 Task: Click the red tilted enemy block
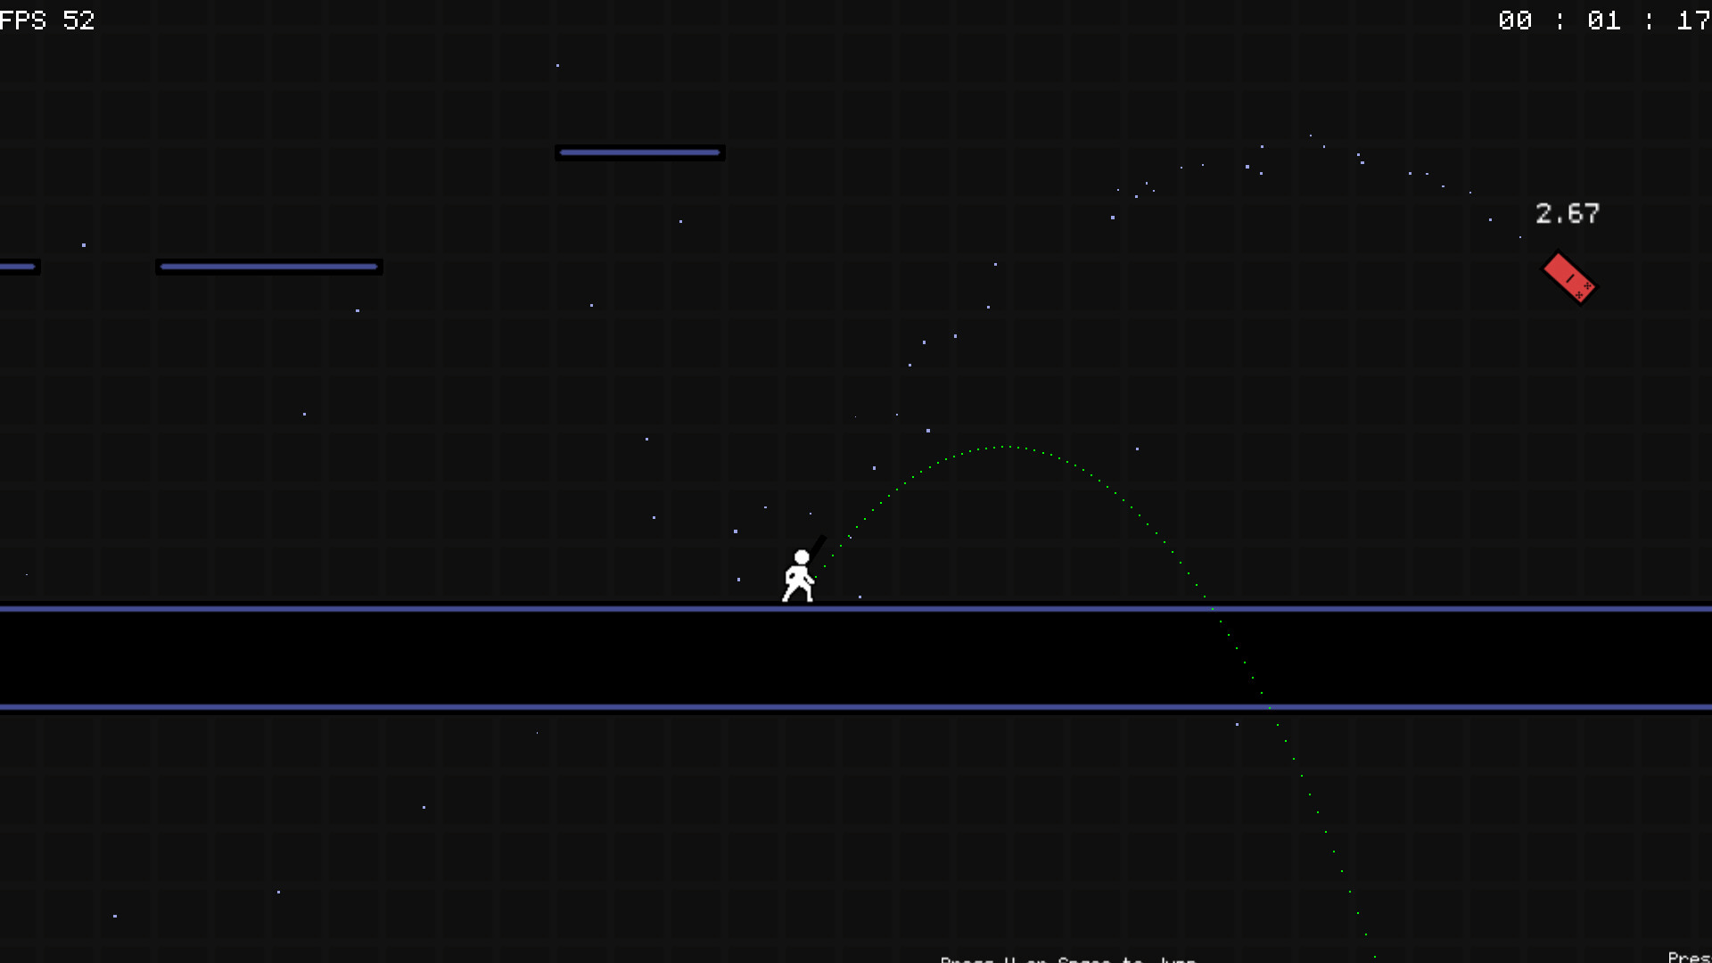click(x=1568, y=277)
